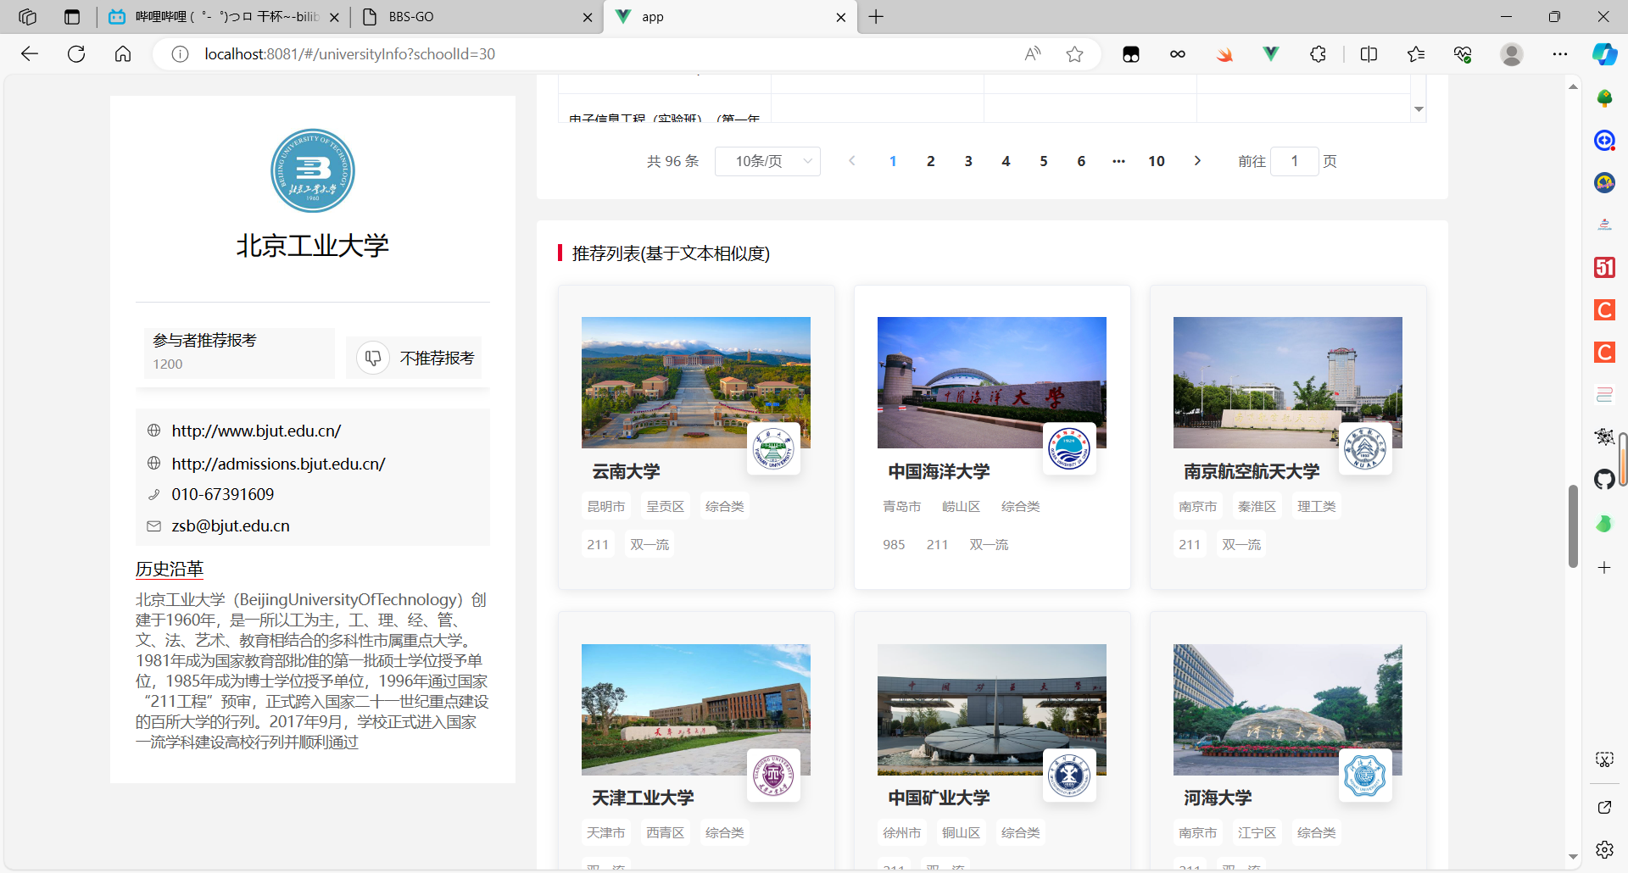Open Settings and more ellipsis menu
Screen dimensions: 1628x873
click(1560, 54)
